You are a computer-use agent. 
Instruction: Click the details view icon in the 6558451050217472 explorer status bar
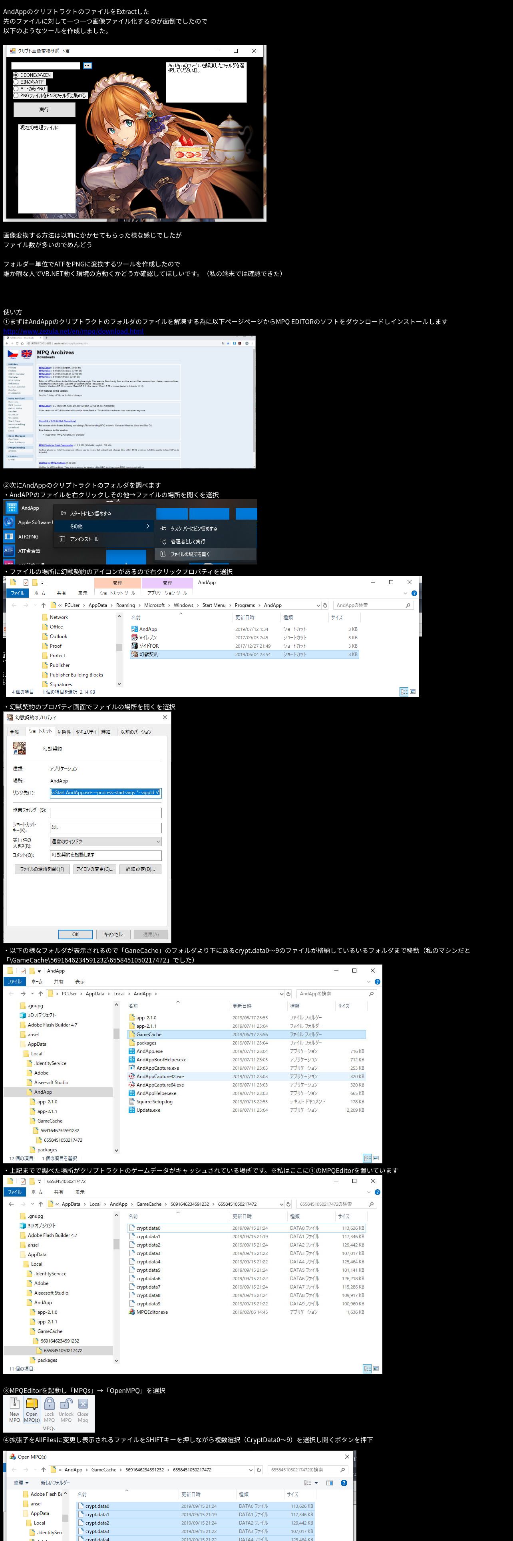(x=367, y=1369)
